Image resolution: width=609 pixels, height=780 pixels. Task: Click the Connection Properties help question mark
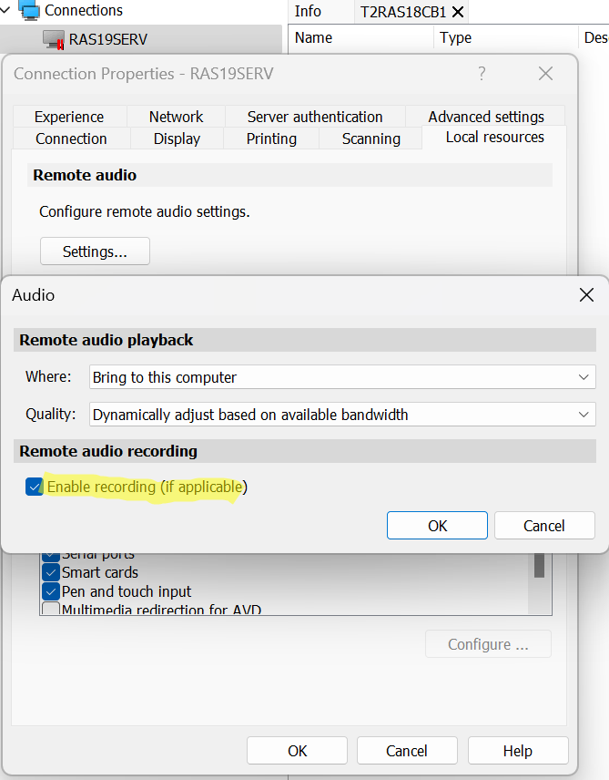482,74
